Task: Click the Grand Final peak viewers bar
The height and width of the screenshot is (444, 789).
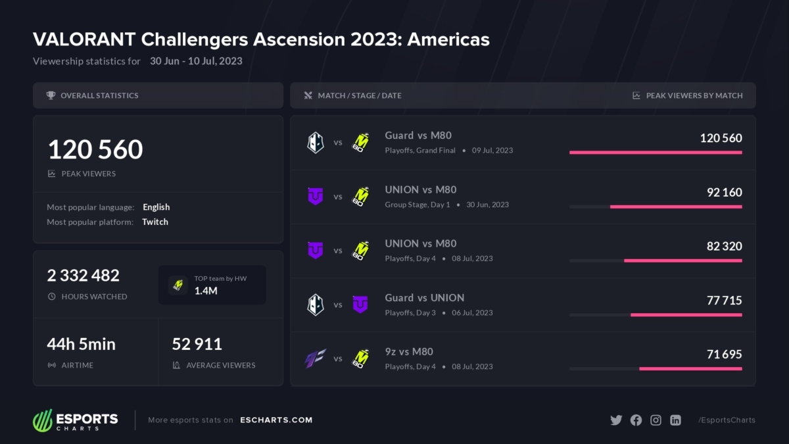Action: click(656, 153)
